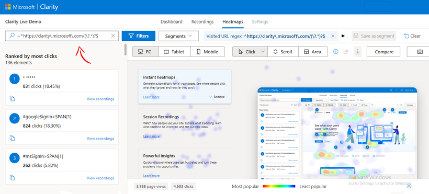Open the Settings tab
The height and width of the screenshot is (194, 429).
coord(260,21)
